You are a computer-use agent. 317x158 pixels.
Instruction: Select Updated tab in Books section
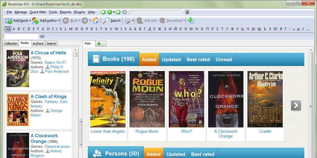[171, 60]
